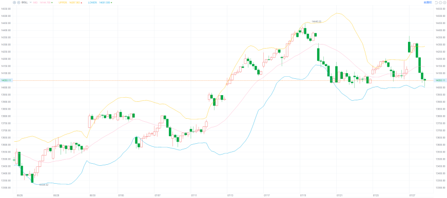
Task: Open the BOLL indicator settings gear icon
Action: pos(14,2)
